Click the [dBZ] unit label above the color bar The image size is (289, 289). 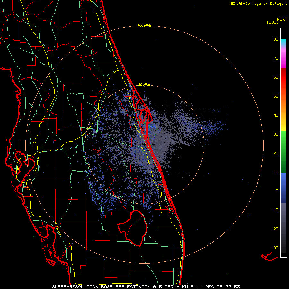(273, 22)
